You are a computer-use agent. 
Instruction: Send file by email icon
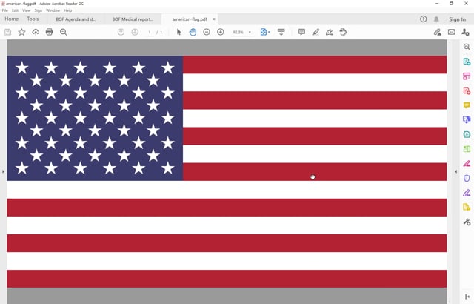pyautogui.click(x=452, y=32)
